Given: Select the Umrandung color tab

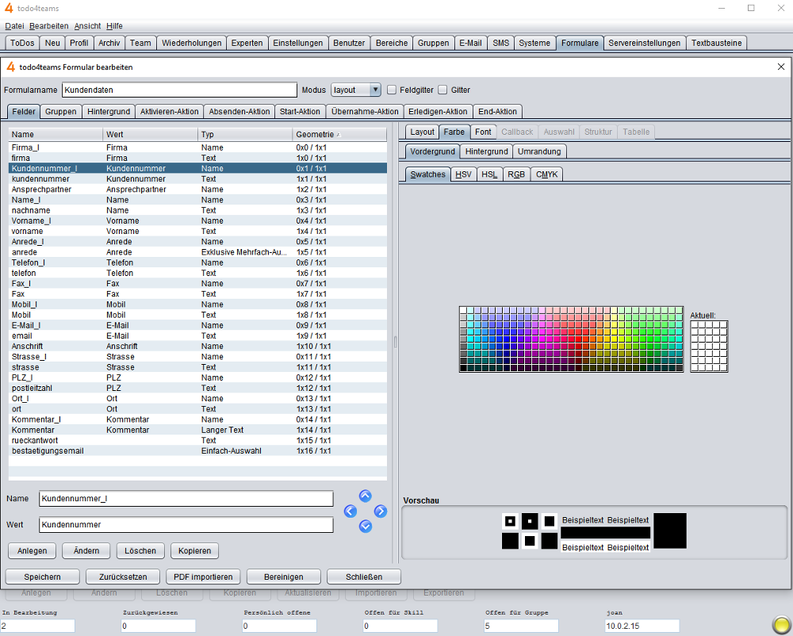Looking at the screenshot, I should 538,151.
